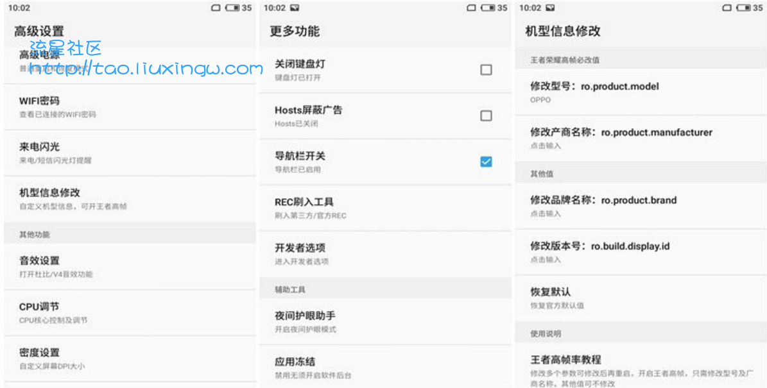Viewport: 767px width, 388px height.
Task: Click the 机型信息修改 page title on right screen
Action: click(562, 31)
